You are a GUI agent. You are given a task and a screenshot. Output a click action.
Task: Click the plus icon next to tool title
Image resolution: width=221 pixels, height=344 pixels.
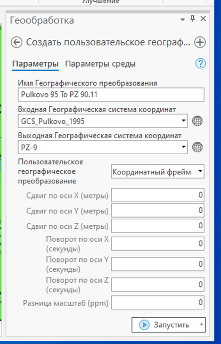(200, 42)
